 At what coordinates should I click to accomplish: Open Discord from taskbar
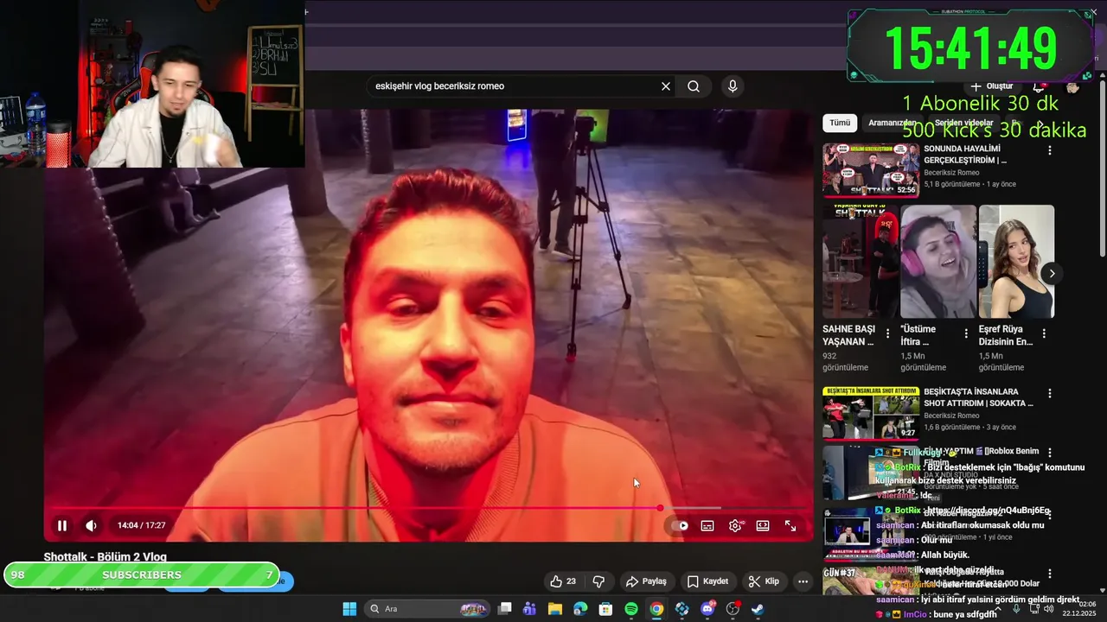point(707,609)
